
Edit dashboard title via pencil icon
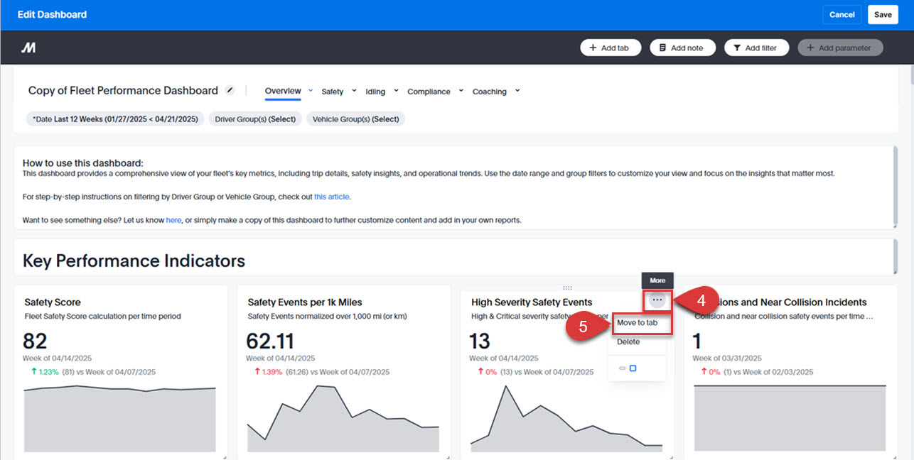[230, 90]
